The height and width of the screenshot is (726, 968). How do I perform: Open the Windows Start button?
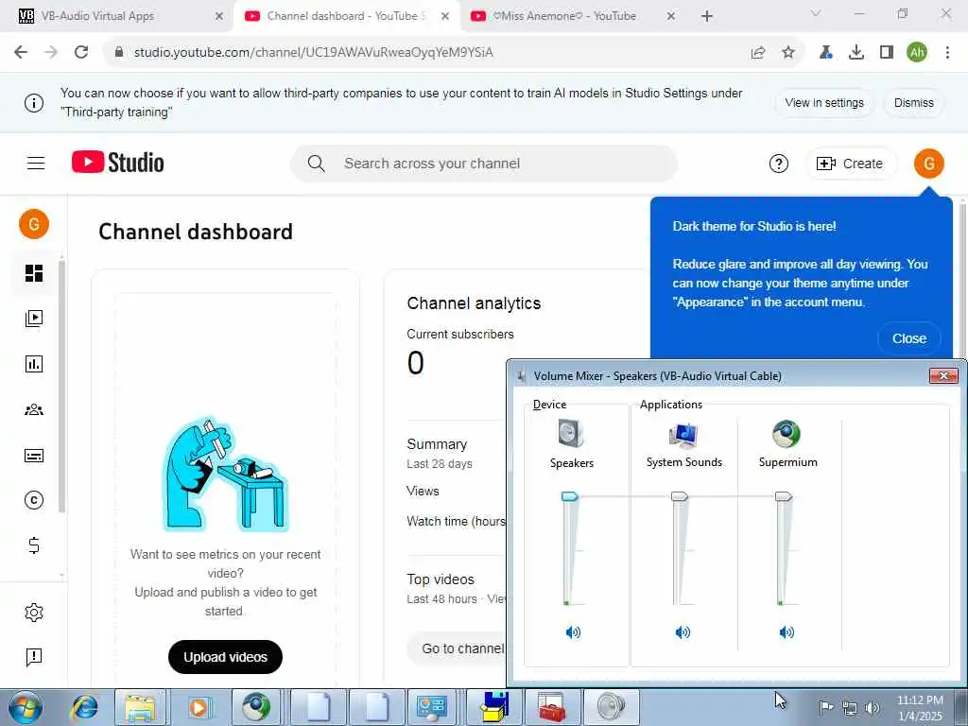point(26,707)
